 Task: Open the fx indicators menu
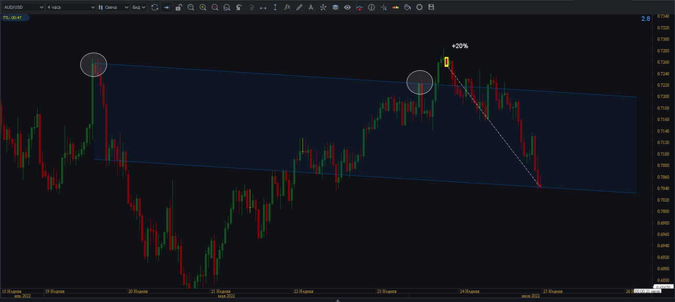click(287, 7)
